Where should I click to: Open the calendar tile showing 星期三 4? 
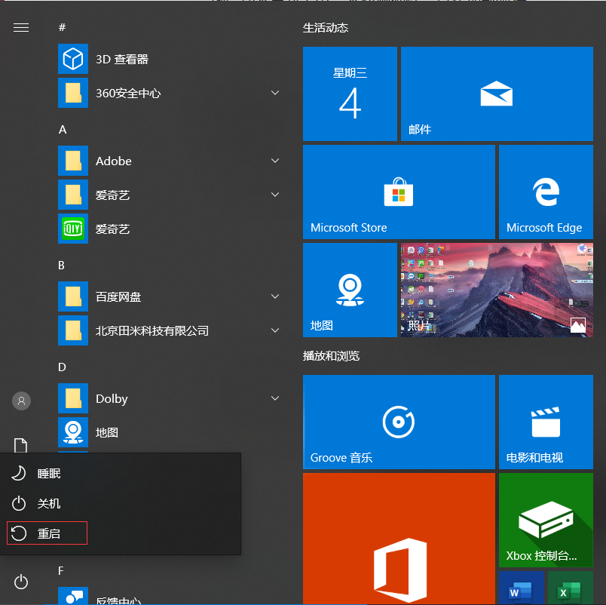coord(350,94)
